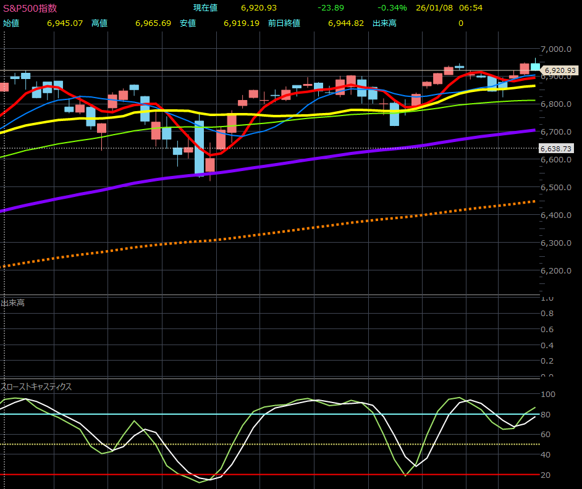Click the 6,638.73 price level label
The height and width of the screenshot is (489, 582).
click(x=556, y=148)
